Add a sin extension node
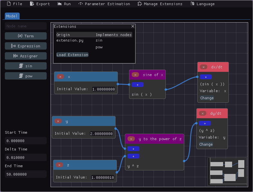 [26, 66]
